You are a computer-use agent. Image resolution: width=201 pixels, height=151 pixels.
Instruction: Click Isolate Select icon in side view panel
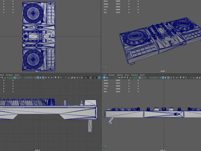click(193, 78)
